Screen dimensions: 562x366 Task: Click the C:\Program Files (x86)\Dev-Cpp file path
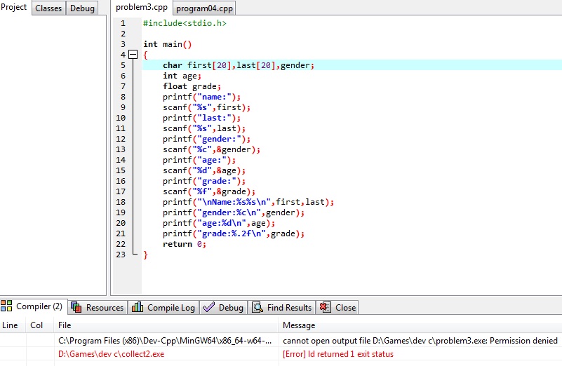[x=165, y=341]
